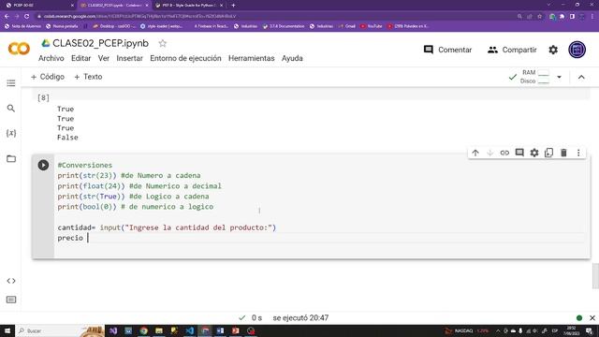Open the Herramientas menu

pos(252,58)
